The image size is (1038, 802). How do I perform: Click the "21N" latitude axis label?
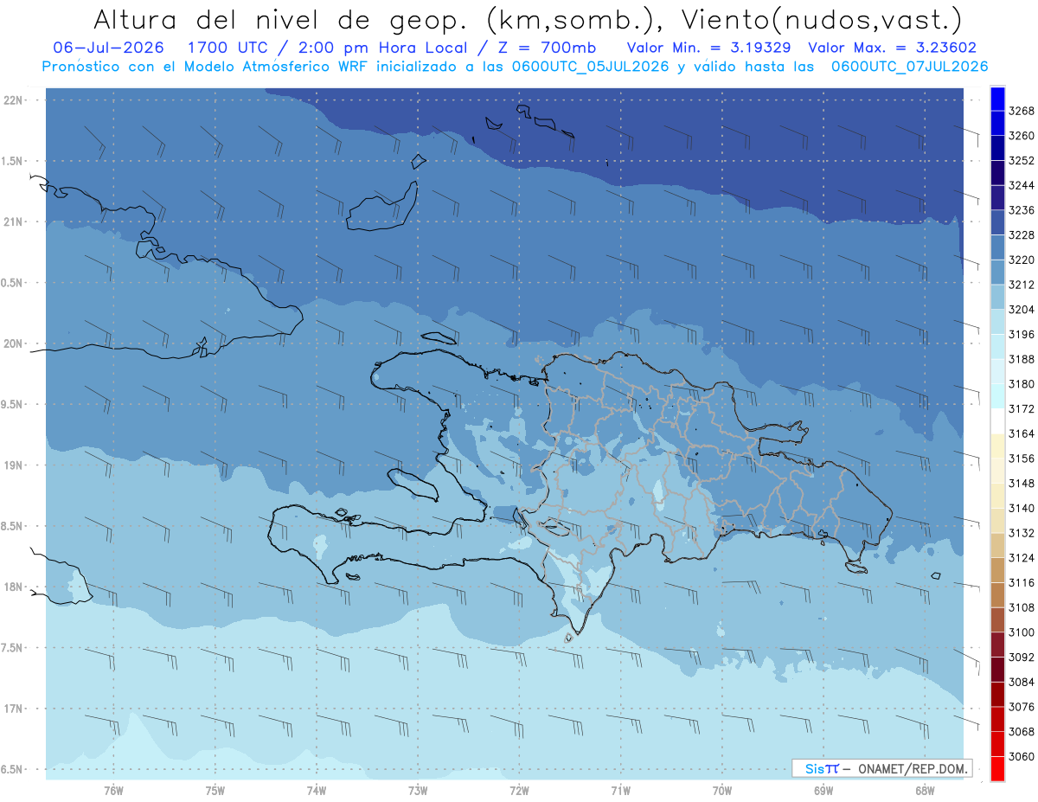pyautogui.click(x=15, y=221)
